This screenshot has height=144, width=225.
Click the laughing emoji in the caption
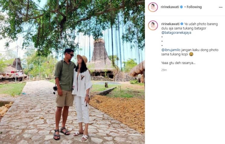[x=191, y=54]
